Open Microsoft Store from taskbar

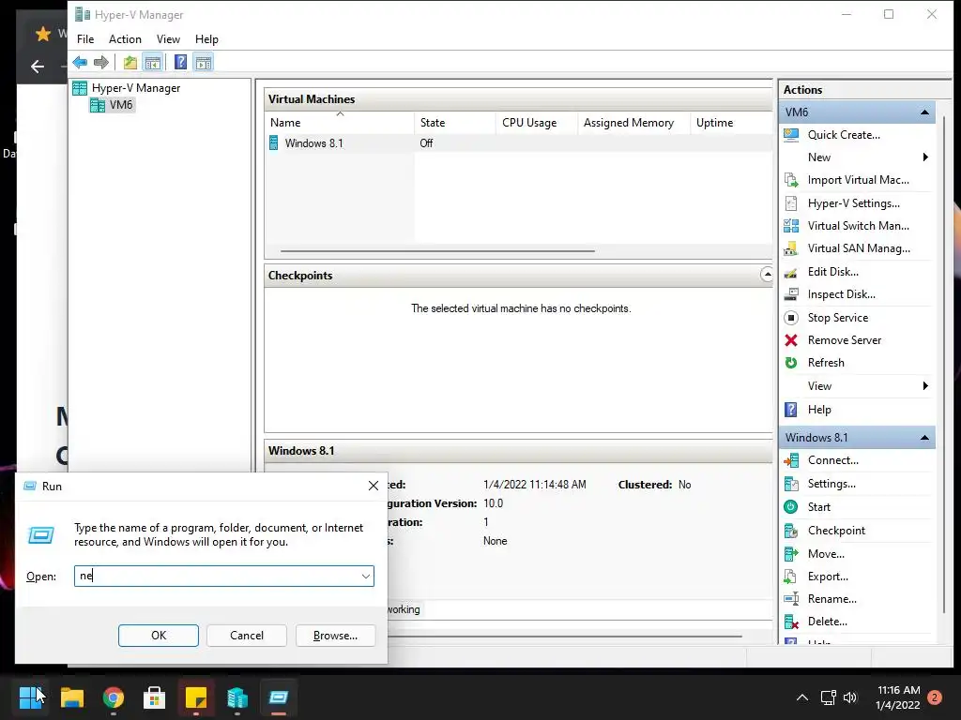[x=155, y=697]
